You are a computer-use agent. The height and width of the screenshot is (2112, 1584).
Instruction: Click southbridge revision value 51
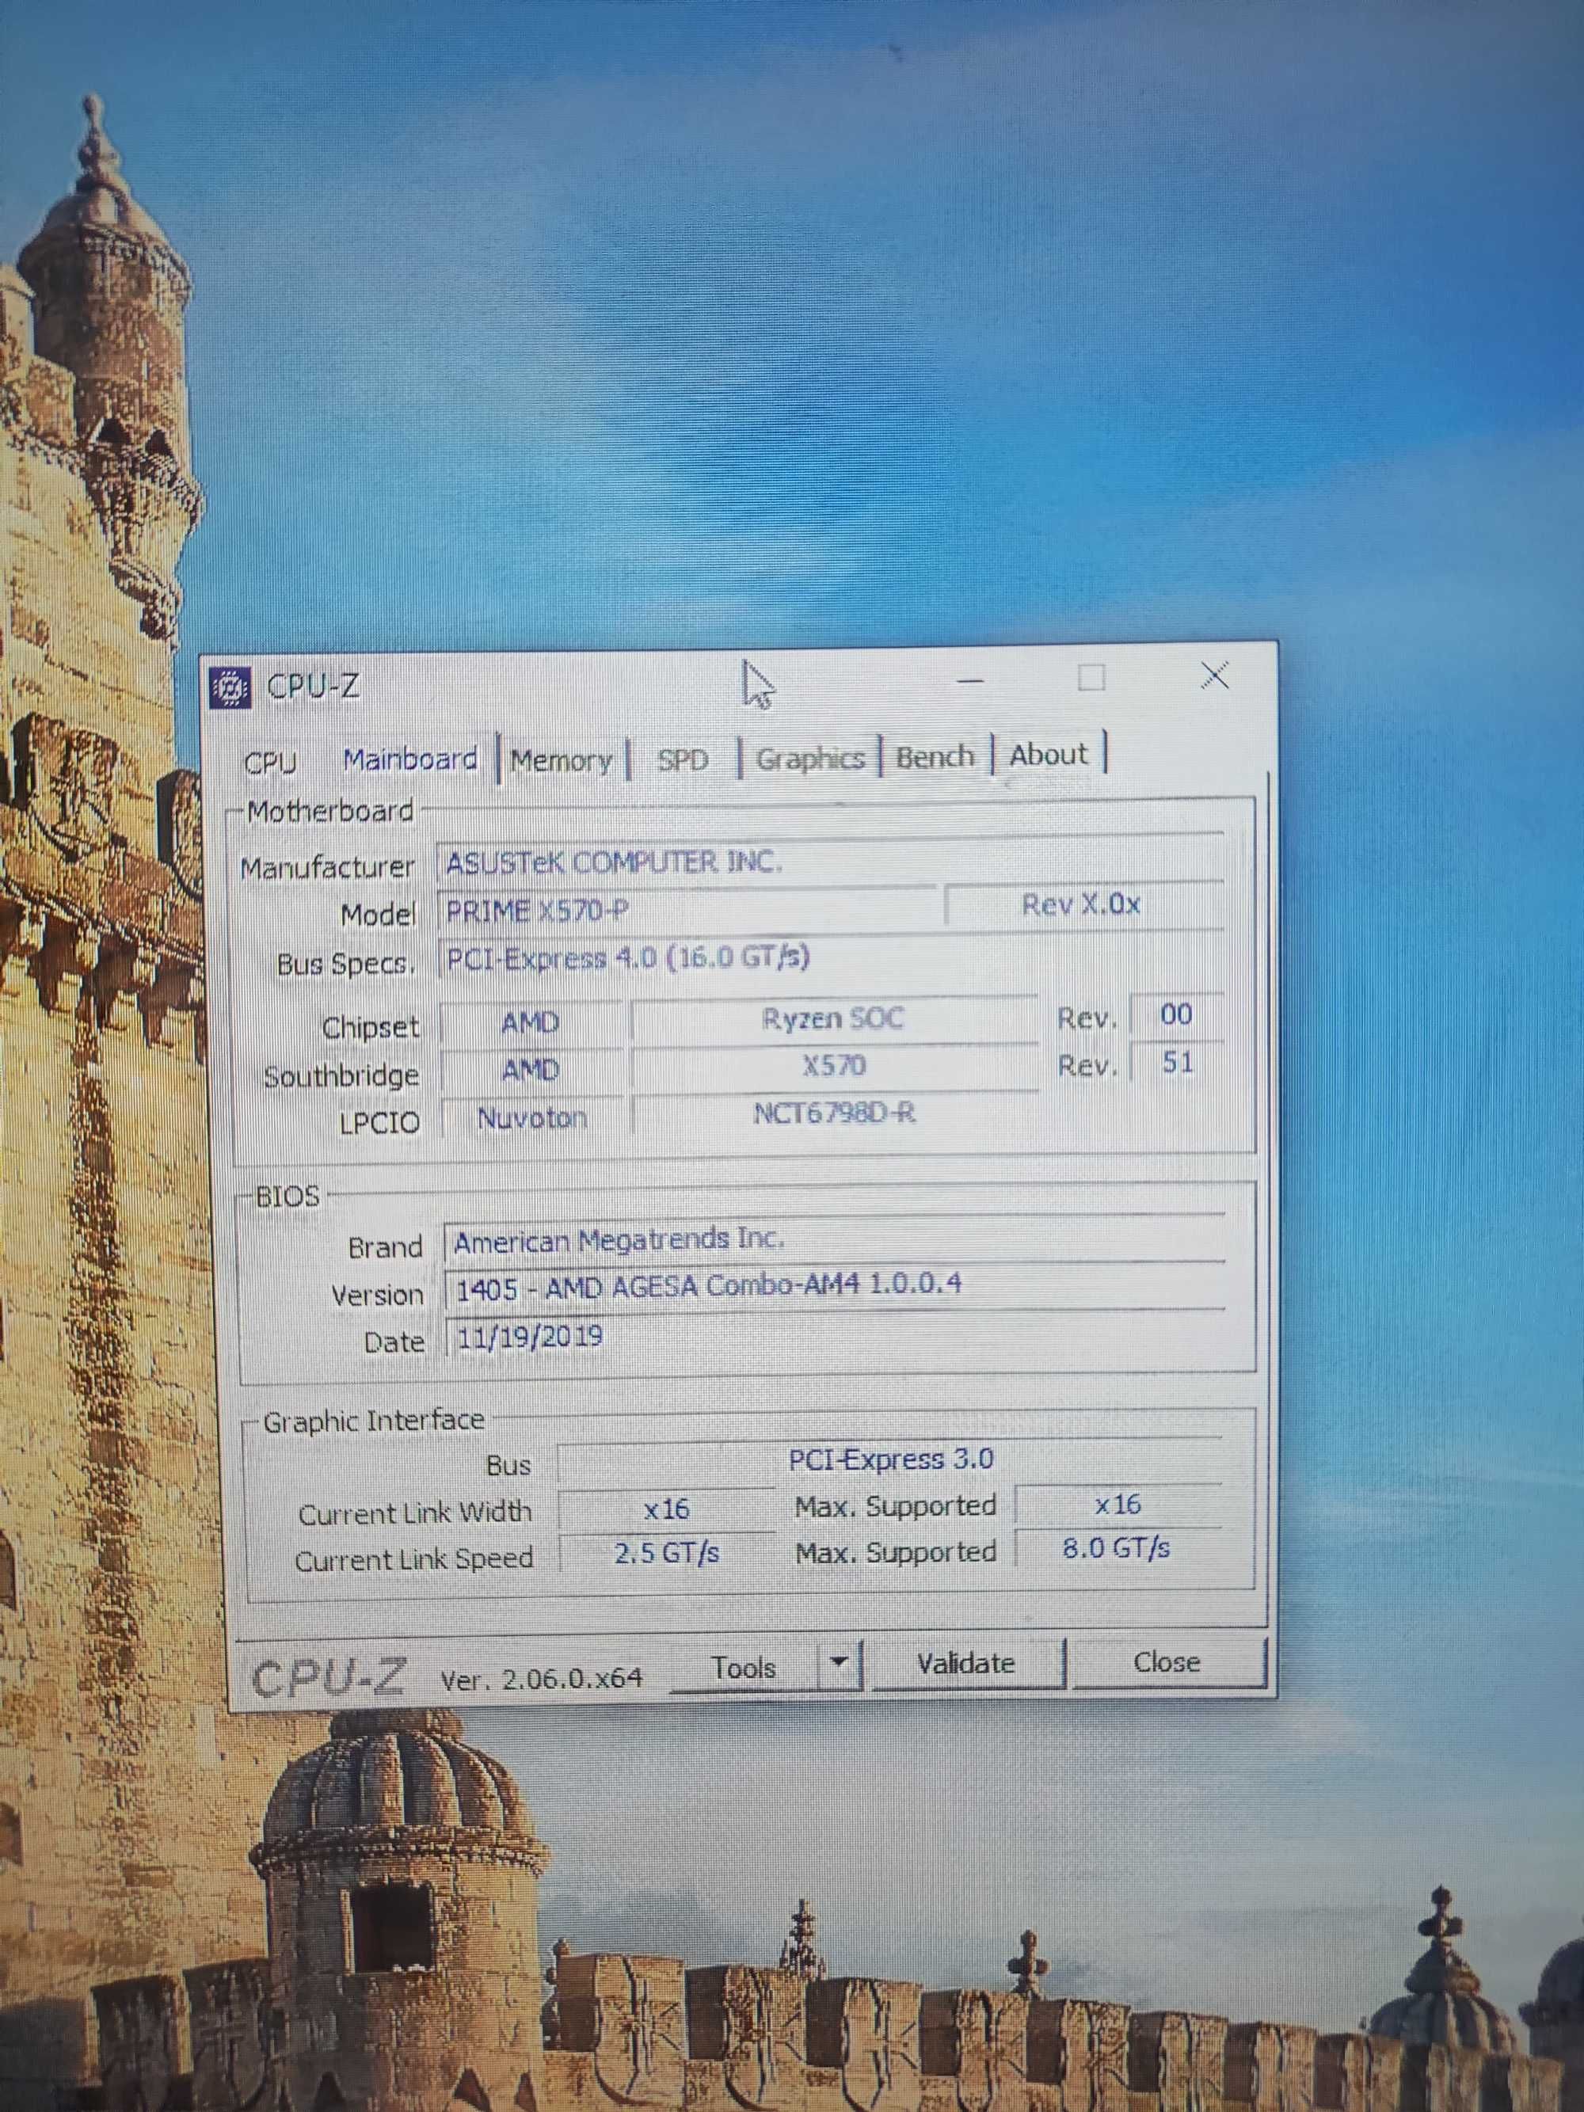click(1177, 1062)
